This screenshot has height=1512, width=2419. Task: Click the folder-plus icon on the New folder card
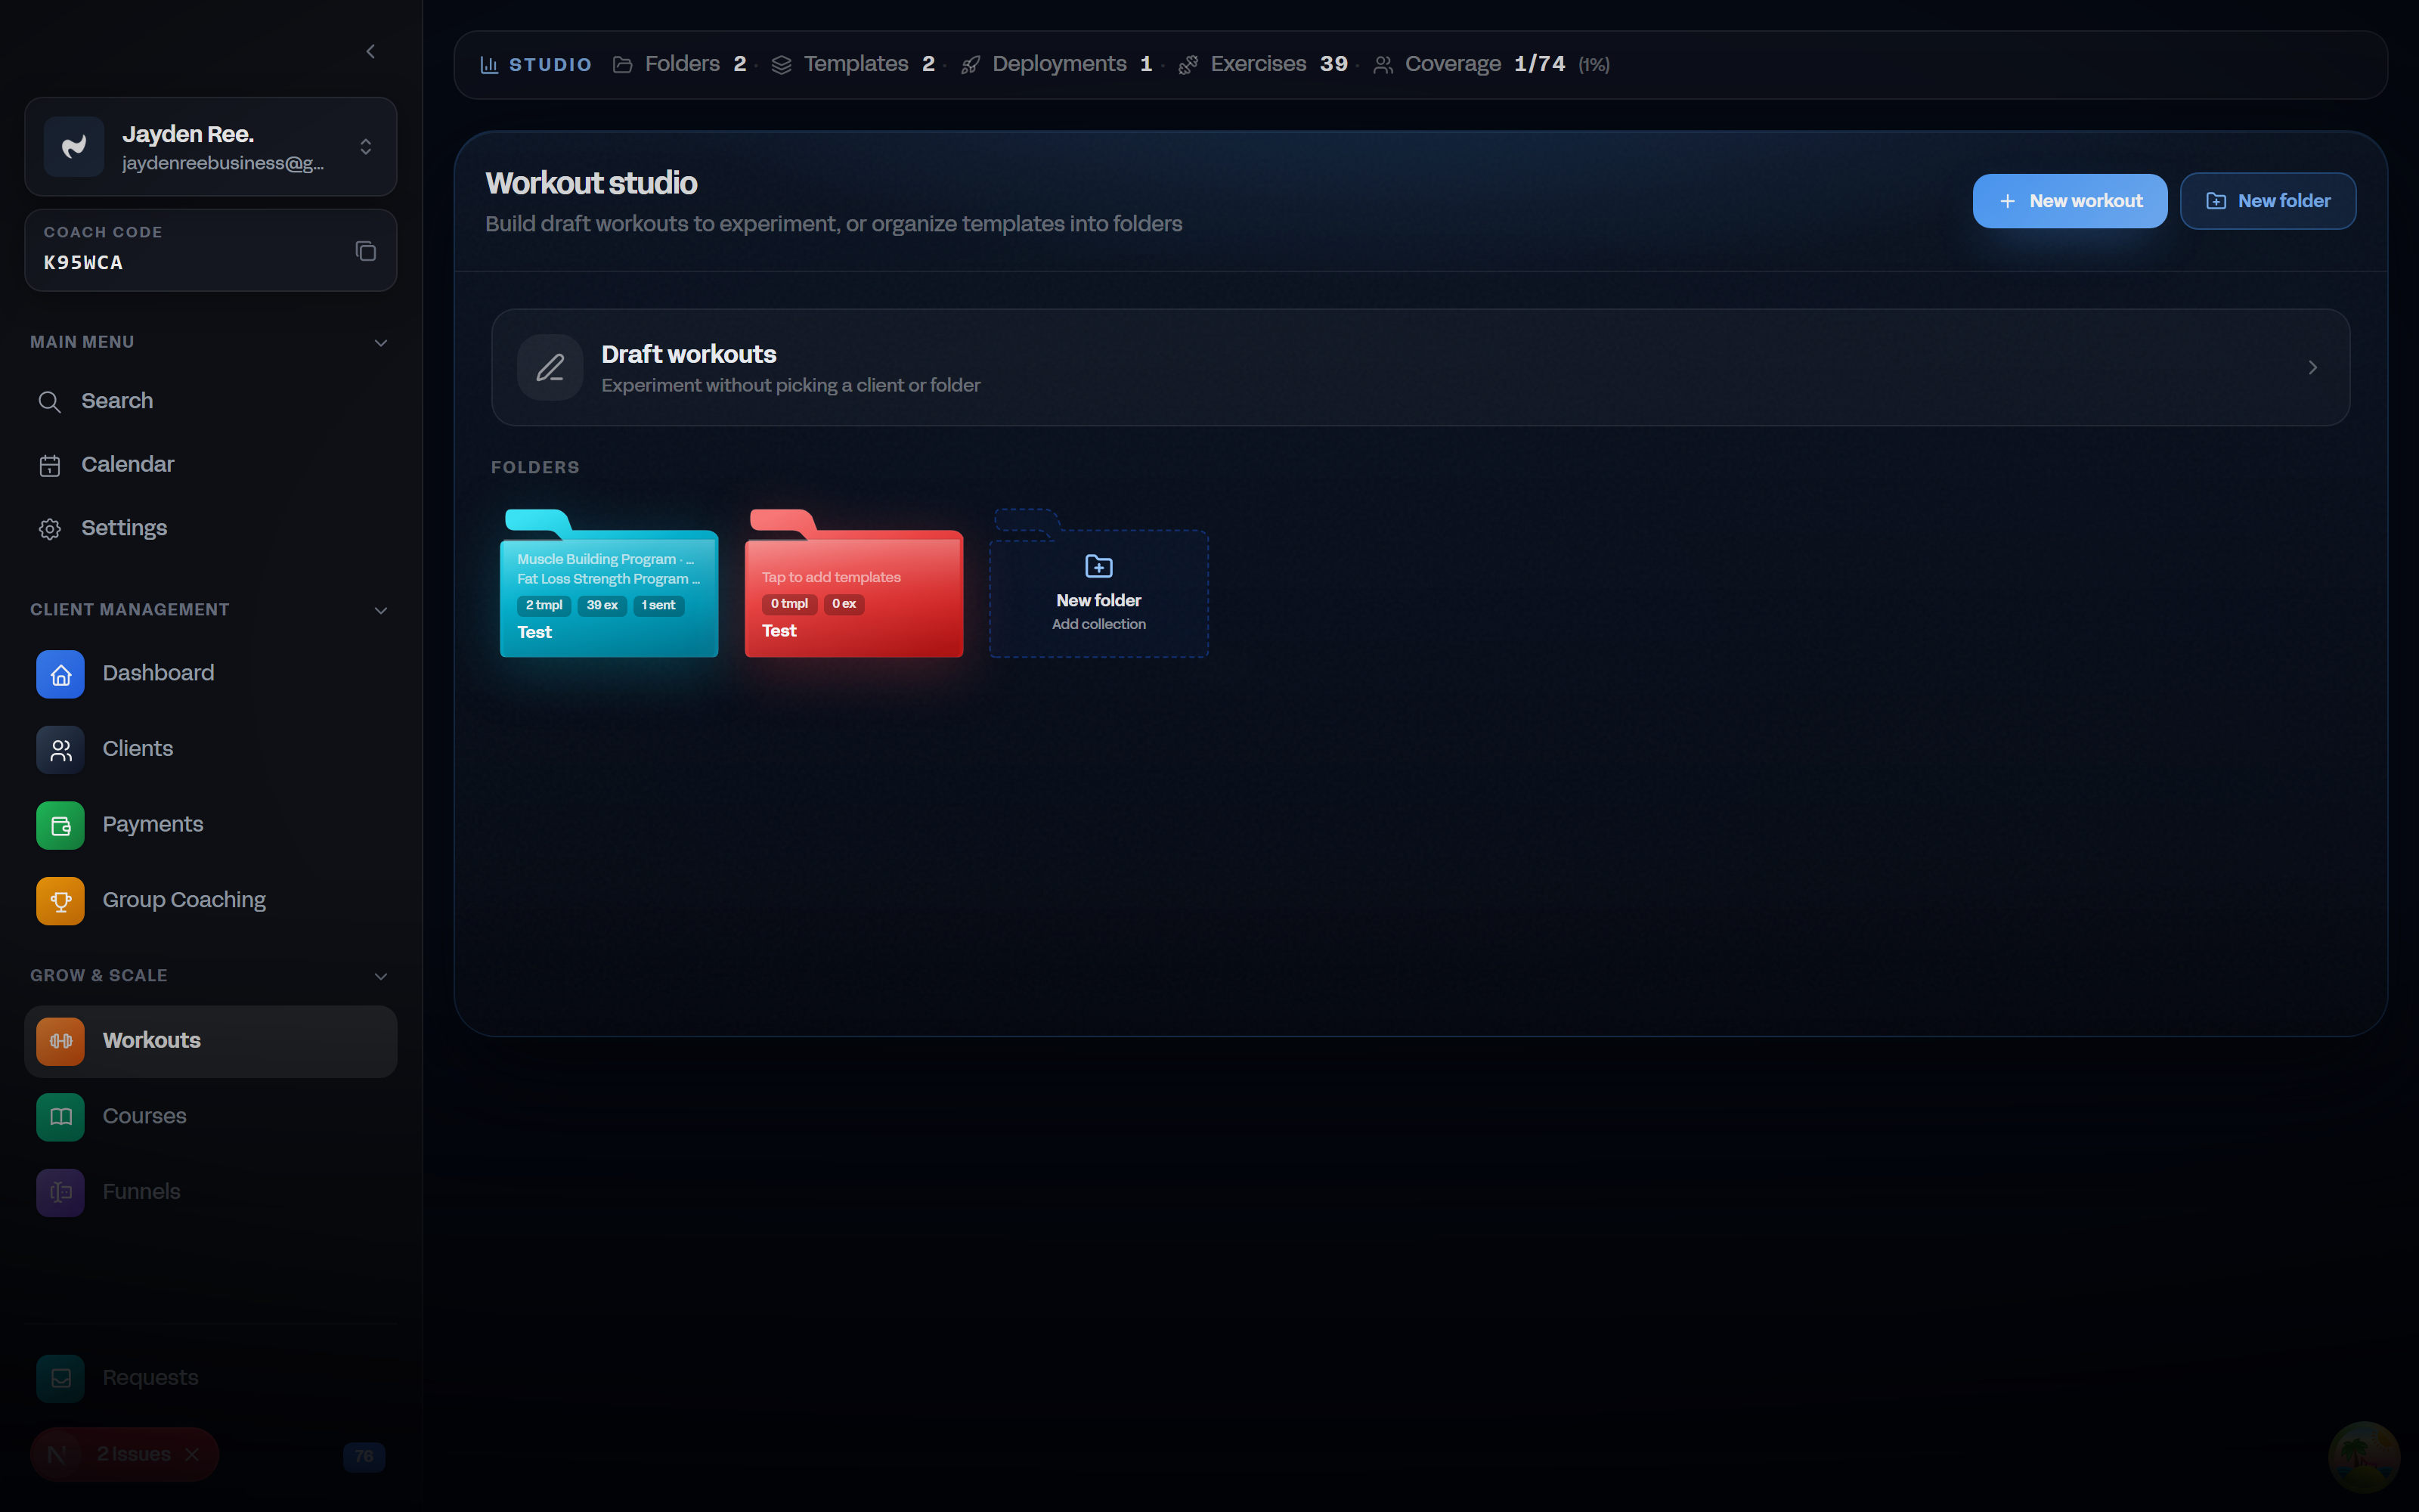pos(1098,566)
